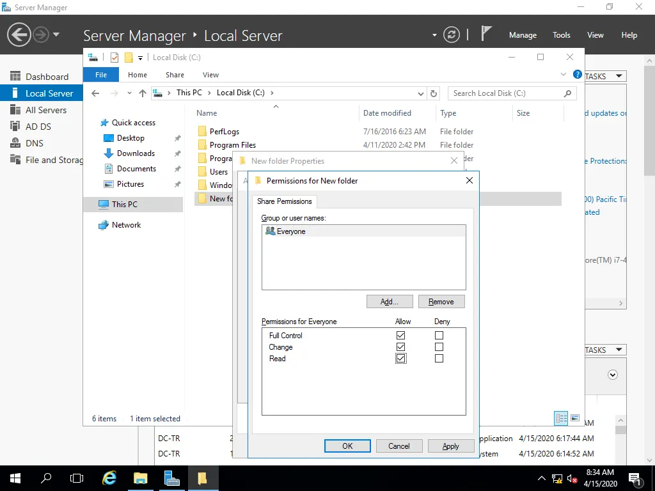Switch to the Share ribbon tab

coord(175,75)
